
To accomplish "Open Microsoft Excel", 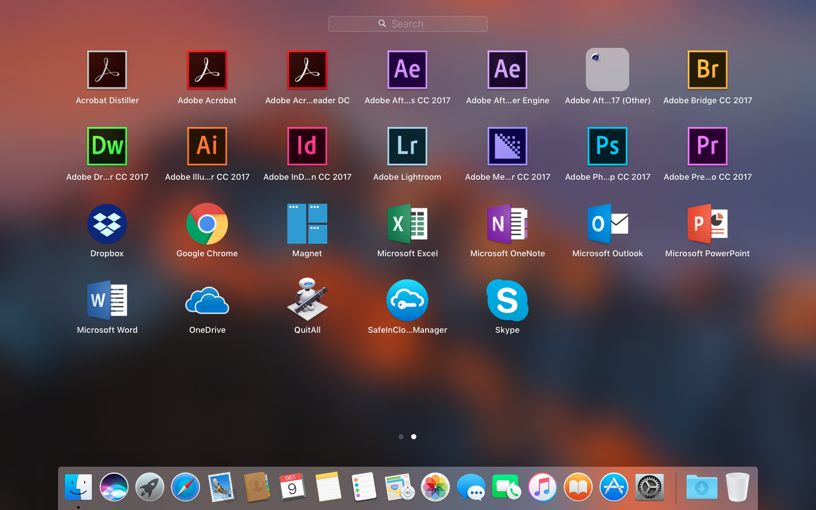I will pyautogui.click(x=407, y=224).
